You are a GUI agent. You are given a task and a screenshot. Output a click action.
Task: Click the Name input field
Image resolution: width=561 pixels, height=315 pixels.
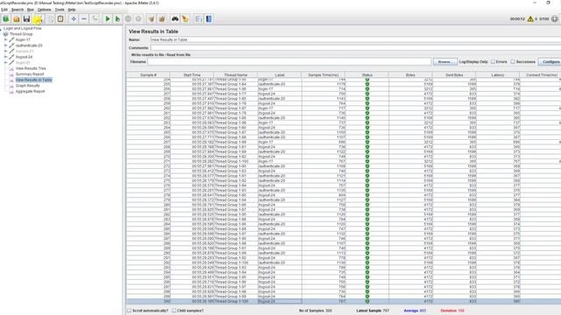click(356, 39)
